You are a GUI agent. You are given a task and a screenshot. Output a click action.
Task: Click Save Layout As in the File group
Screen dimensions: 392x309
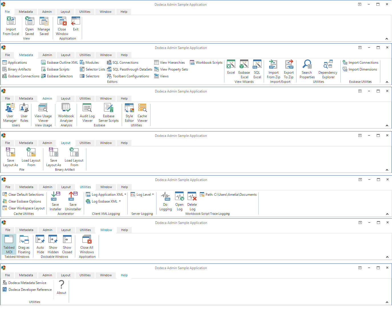click(11, 157)
